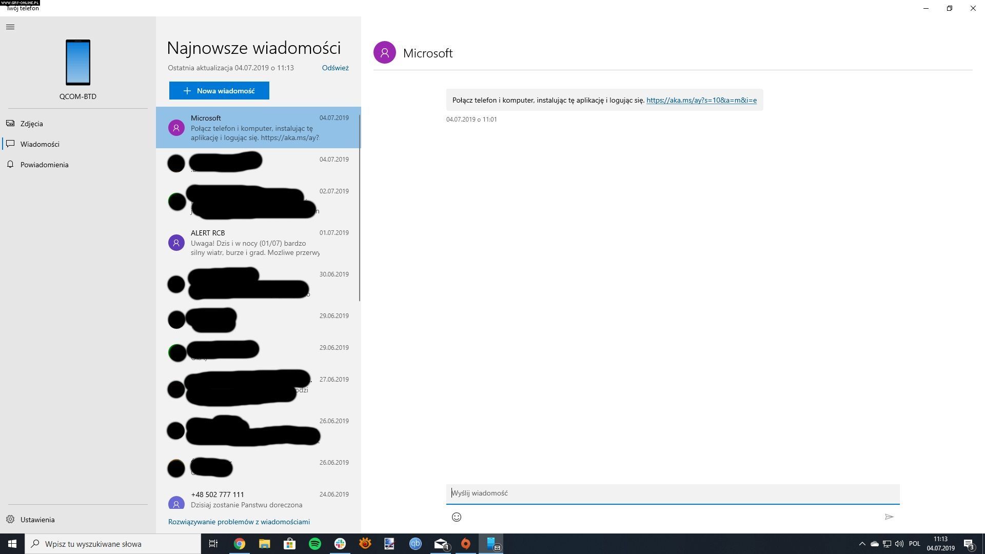Open the aka.ms link in message

tap(701, 100)
